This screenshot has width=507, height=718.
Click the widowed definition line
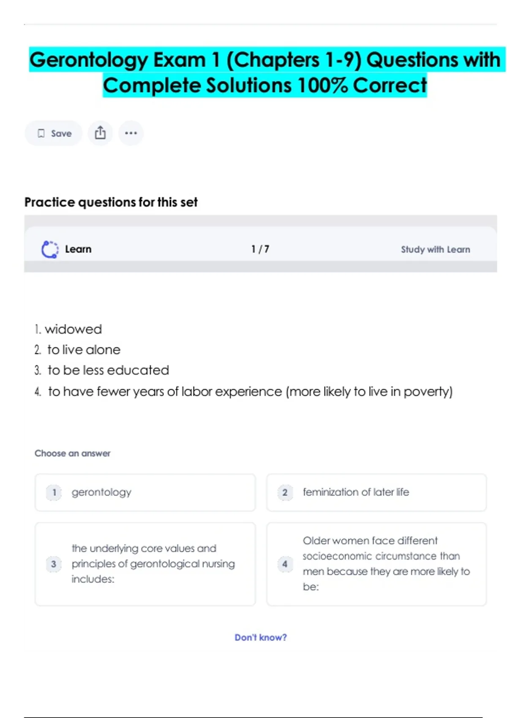pyautogui.click(x=73, y=329)
